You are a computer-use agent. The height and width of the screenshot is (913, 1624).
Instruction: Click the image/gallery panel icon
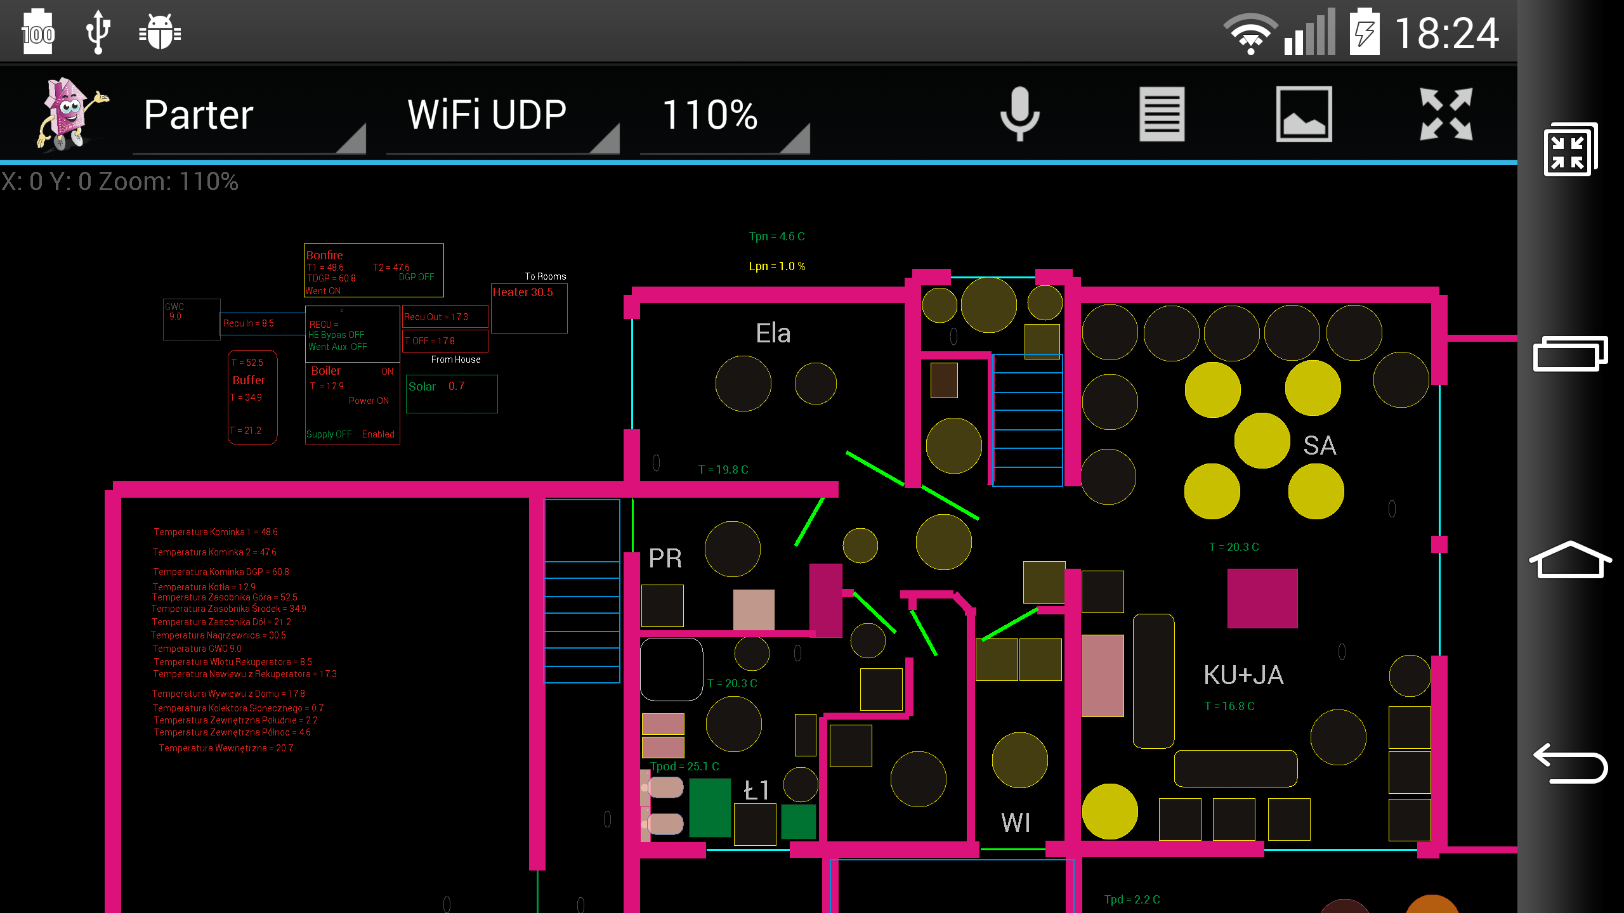click(x=1305, y=112)
